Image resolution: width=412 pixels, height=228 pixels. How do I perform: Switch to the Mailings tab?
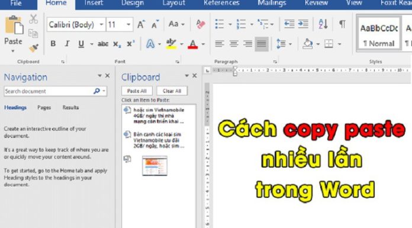pos(272,4)
